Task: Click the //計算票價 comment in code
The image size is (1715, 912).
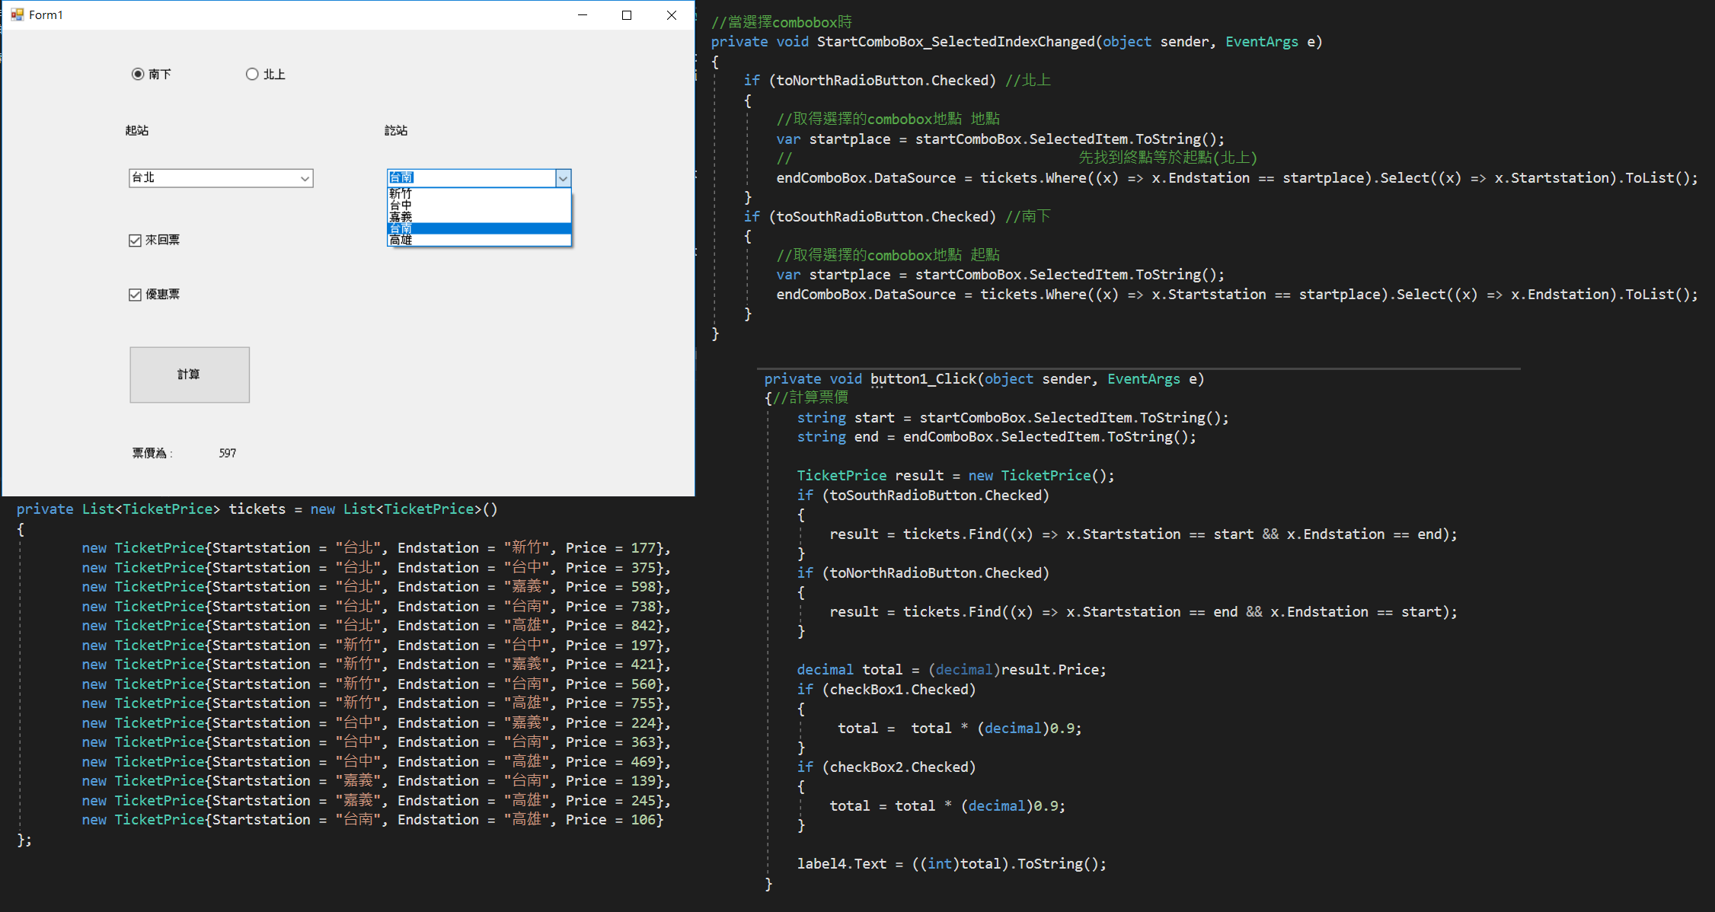Action: [x=810, y=397]
